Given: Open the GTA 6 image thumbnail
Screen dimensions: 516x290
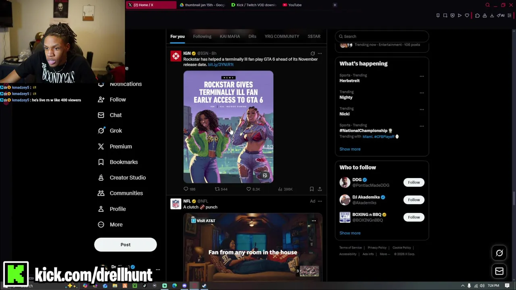Looking at the screenshot, I should coord(228,127).
